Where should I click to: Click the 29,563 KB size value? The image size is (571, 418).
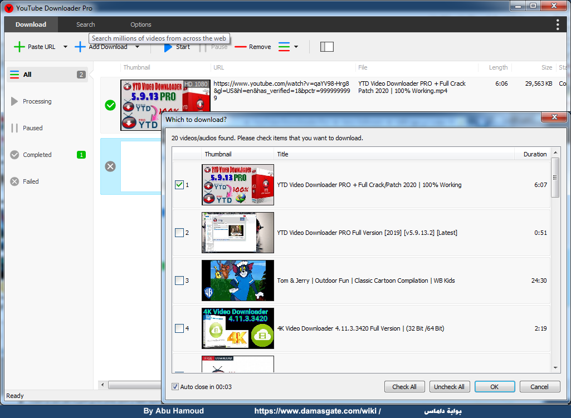tap(539, 83)
